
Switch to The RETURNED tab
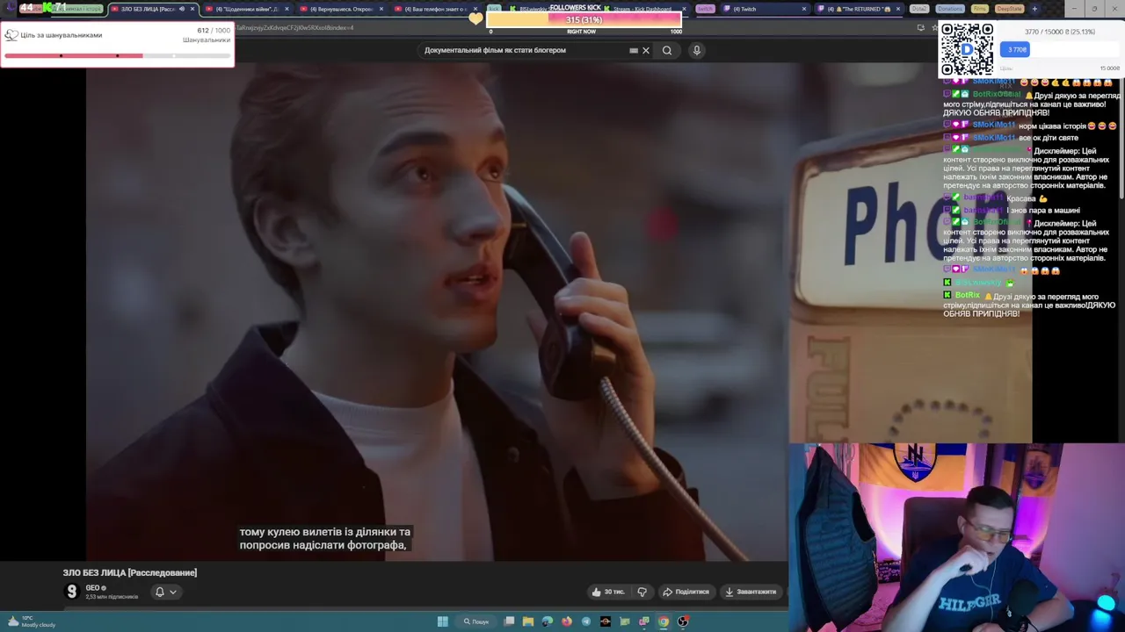[858, 9]
